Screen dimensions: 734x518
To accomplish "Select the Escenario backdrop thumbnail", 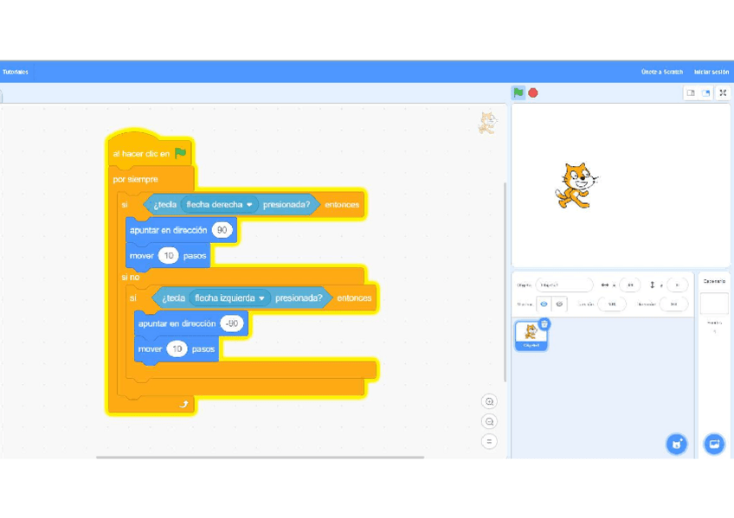I will point(714,304).
